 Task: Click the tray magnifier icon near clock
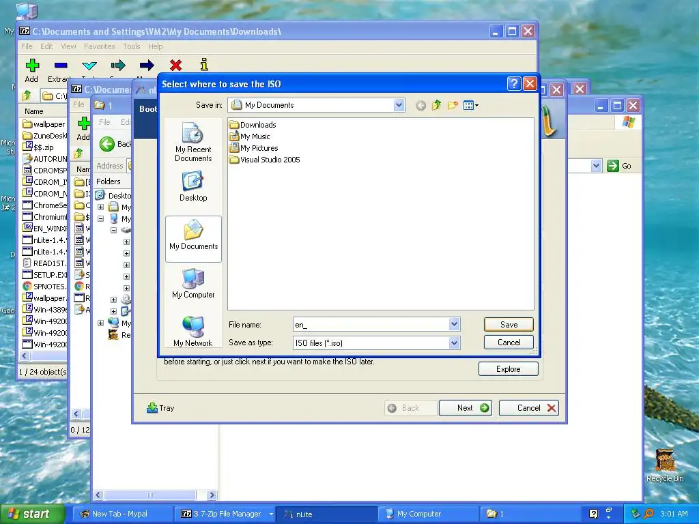pos(648,514)
